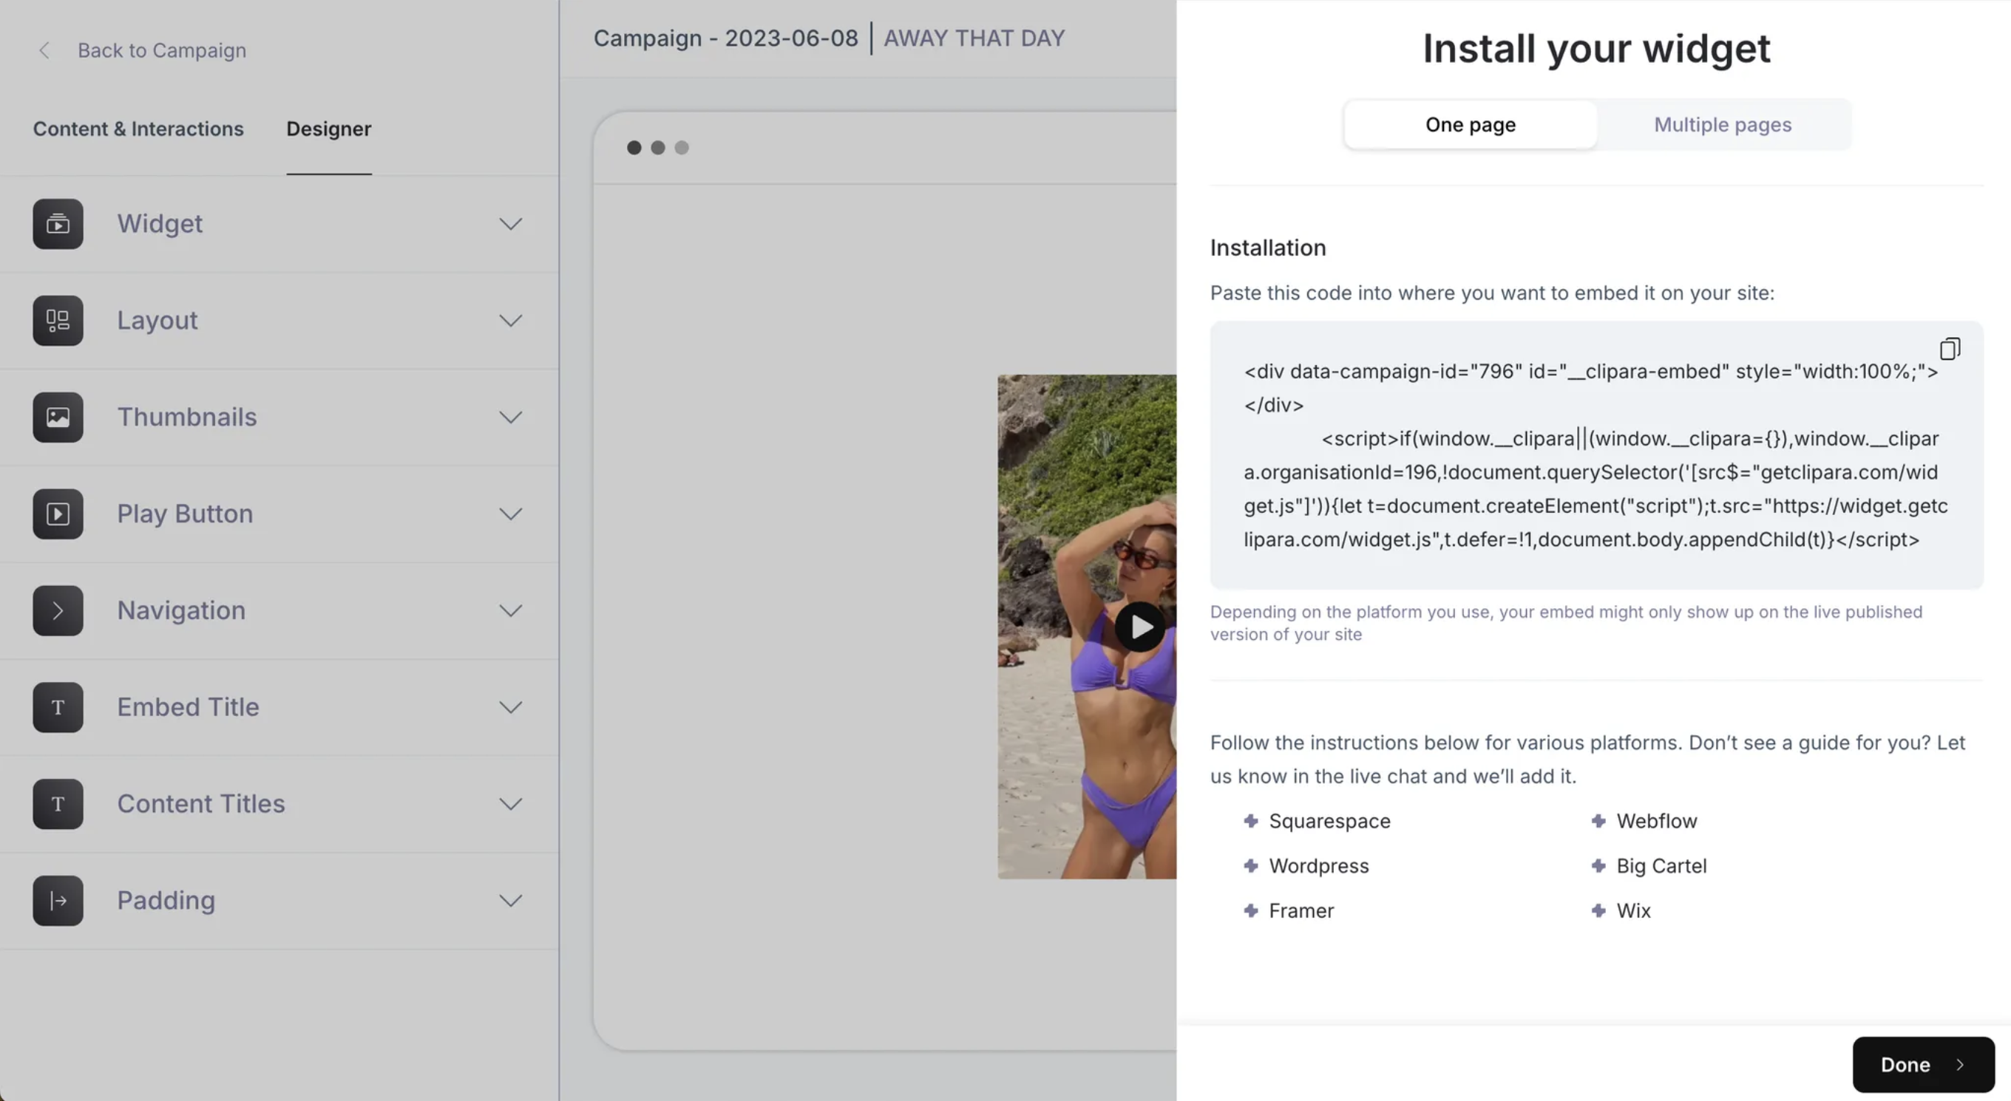Screen dimensions: 2011x1101
Task: Click the Widget section label
Action: (160, 224)
